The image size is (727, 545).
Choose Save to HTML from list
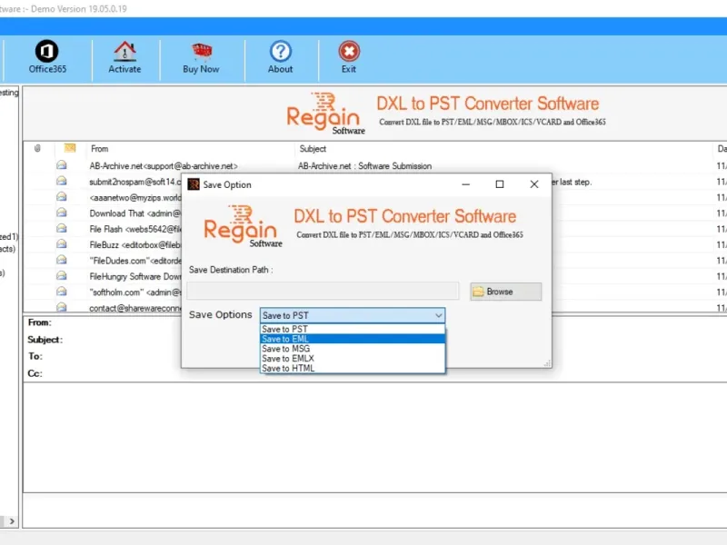(x=353, y=368)
